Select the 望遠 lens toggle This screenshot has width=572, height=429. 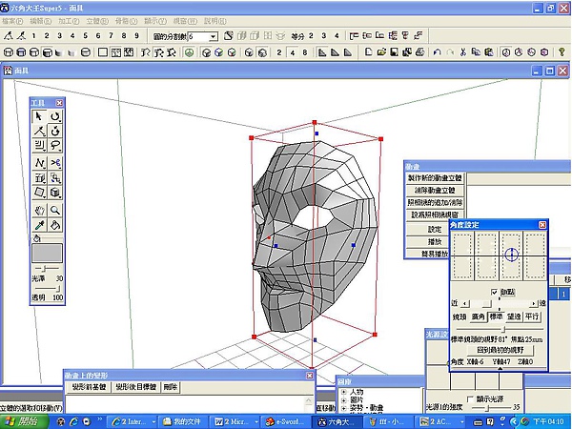(x=514, y=317)
